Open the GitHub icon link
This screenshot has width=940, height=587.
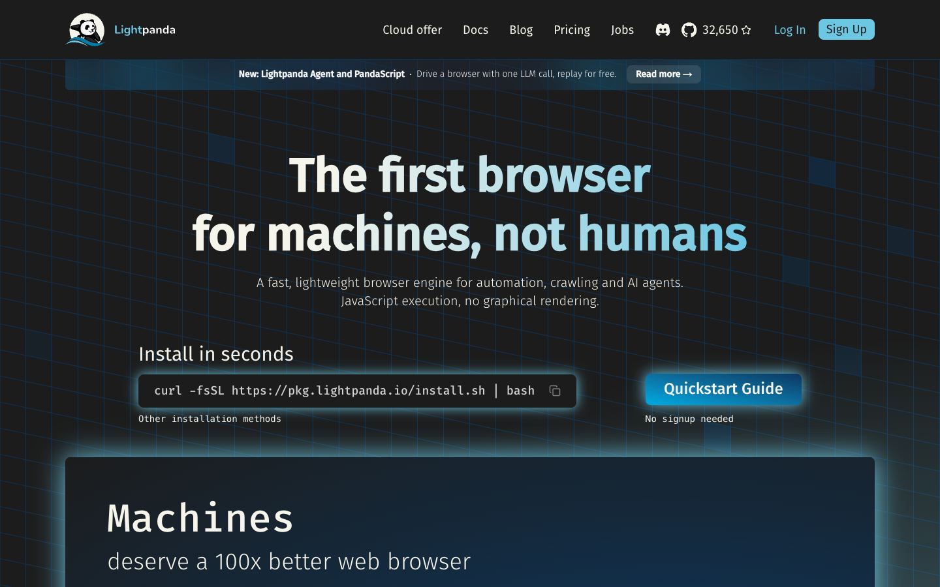689,30
